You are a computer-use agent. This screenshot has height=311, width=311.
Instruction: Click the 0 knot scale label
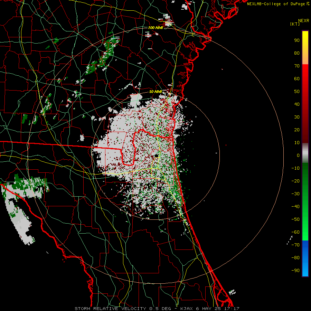pos(298,155)
